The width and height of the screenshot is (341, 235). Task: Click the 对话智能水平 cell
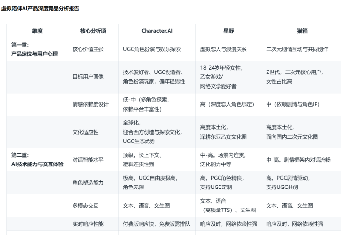point(93,160)
